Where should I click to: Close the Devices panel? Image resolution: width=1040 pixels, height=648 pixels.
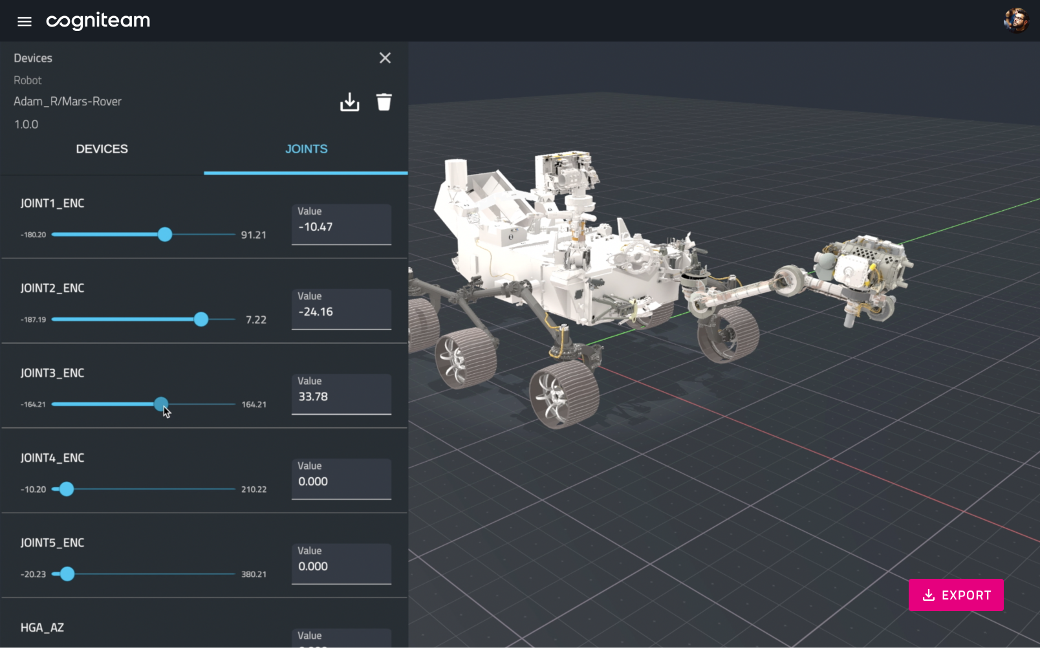(x=385, y=58)
